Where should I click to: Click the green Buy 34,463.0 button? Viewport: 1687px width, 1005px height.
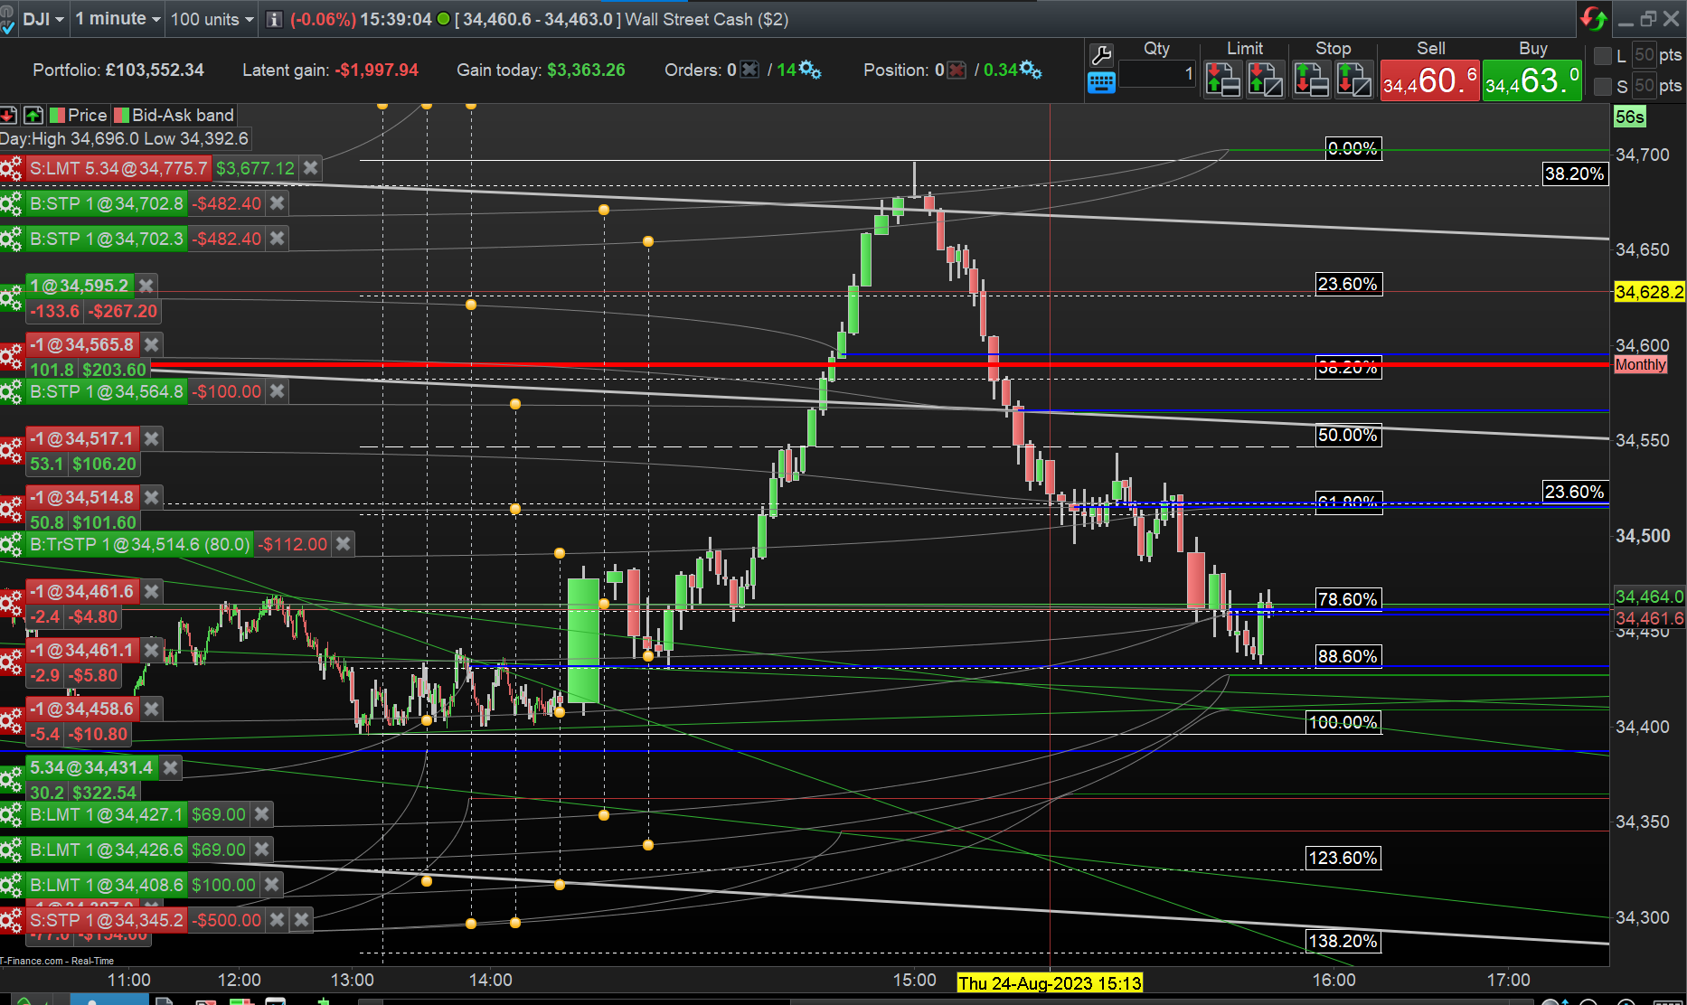coord(1532,80)
